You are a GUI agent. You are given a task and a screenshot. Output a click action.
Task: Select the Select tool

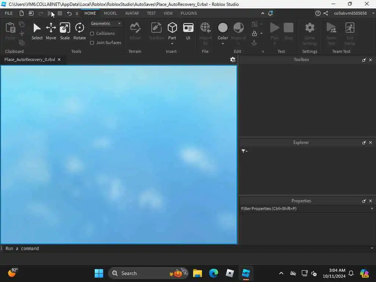pos(37,31)
